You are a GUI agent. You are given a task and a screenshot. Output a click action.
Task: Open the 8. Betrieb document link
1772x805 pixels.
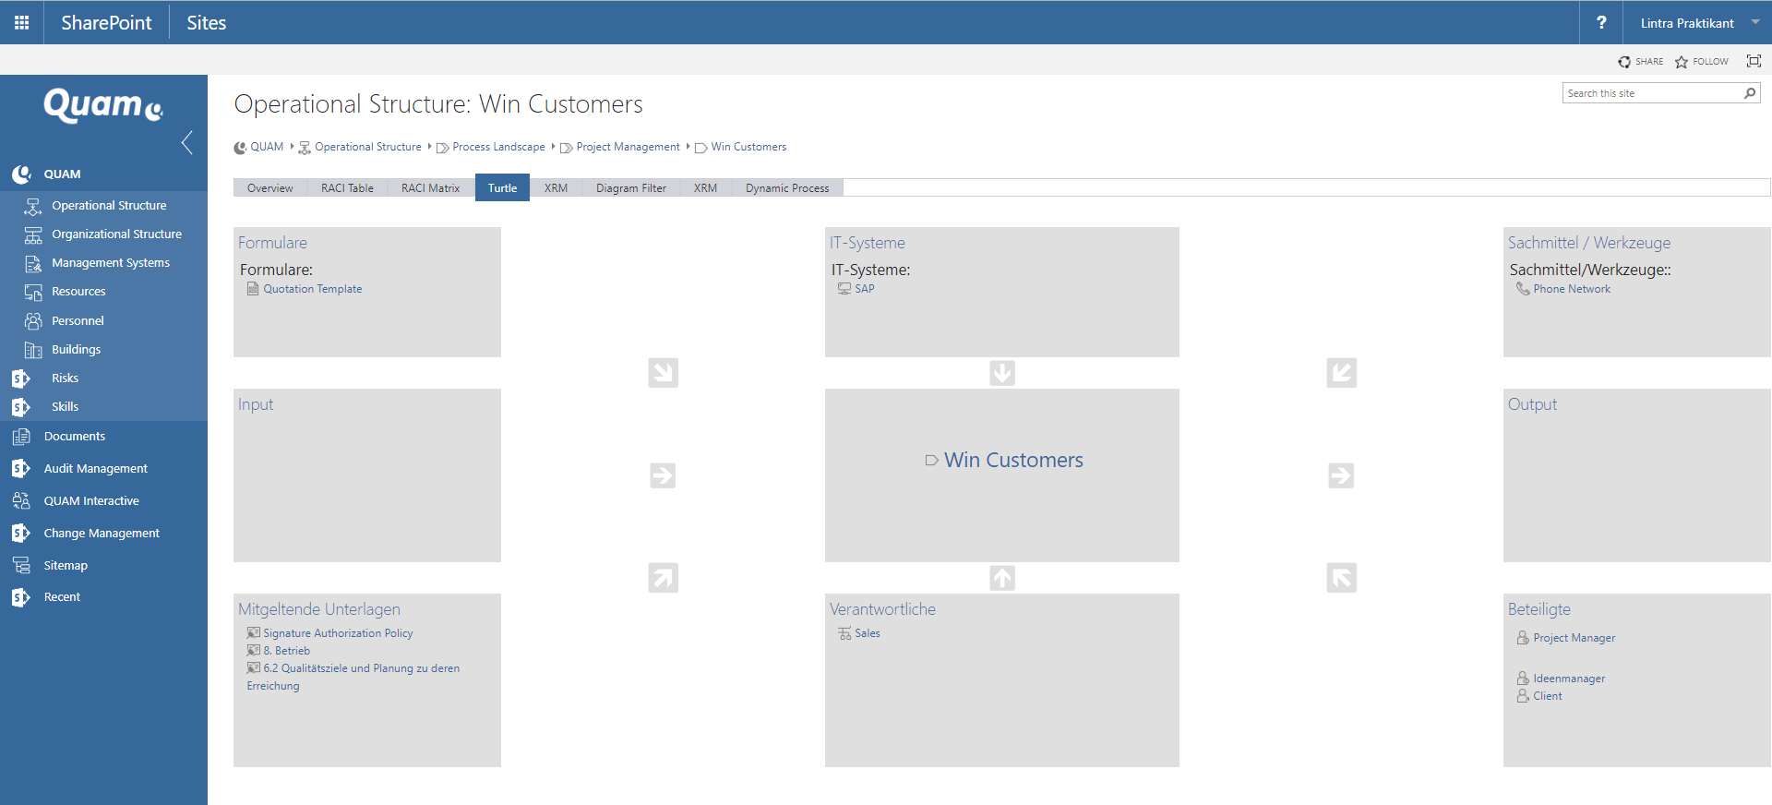tap(286, 651)
